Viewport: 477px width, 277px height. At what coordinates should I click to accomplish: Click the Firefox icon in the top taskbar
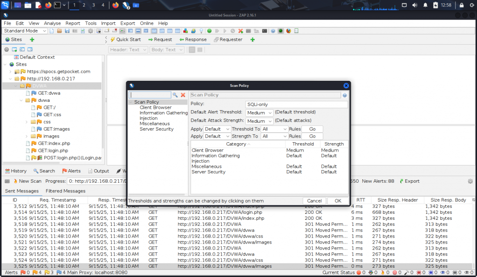coord(48,5)
